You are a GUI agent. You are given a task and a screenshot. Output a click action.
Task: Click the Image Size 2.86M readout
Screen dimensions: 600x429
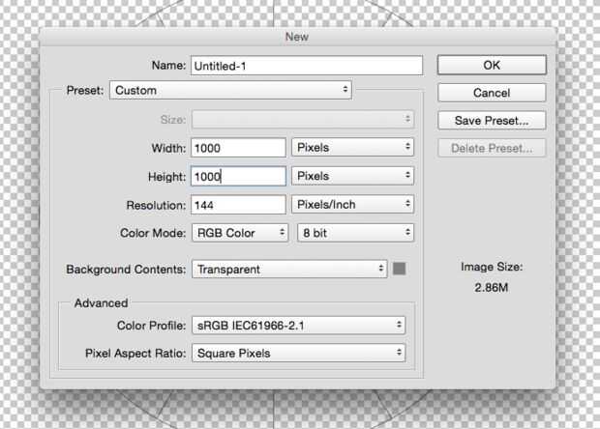coord(491,289)
